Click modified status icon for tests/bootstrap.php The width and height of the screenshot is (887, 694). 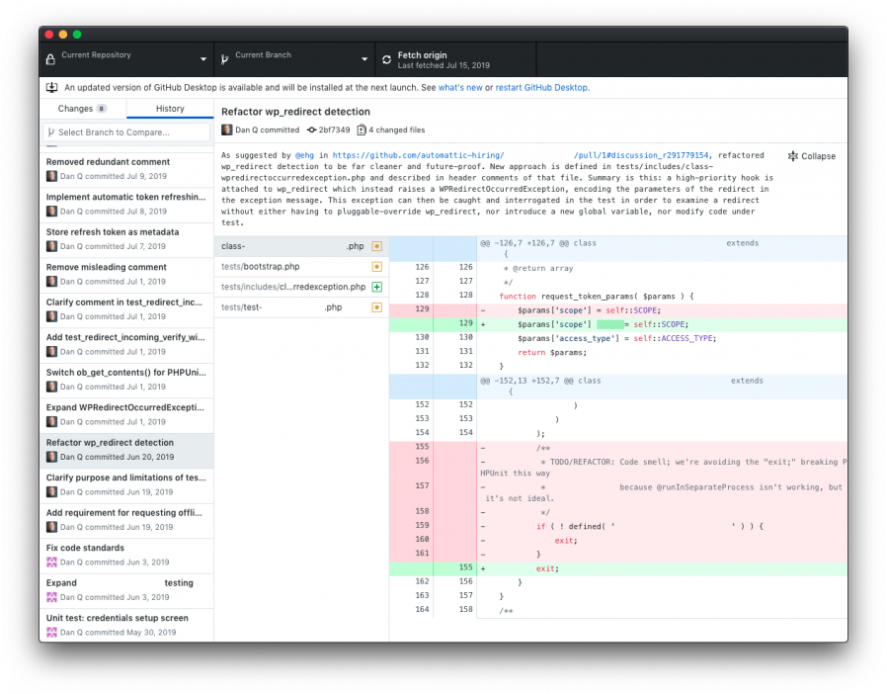(376, 267)
